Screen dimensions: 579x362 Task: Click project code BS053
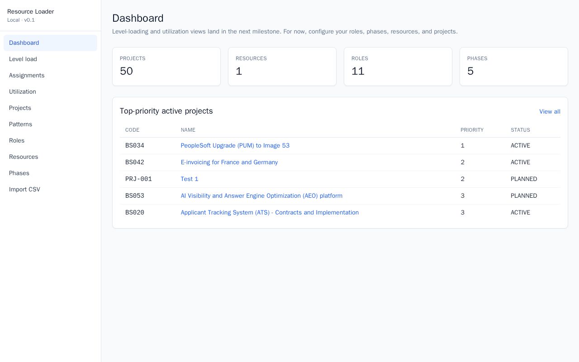point(135,196)
